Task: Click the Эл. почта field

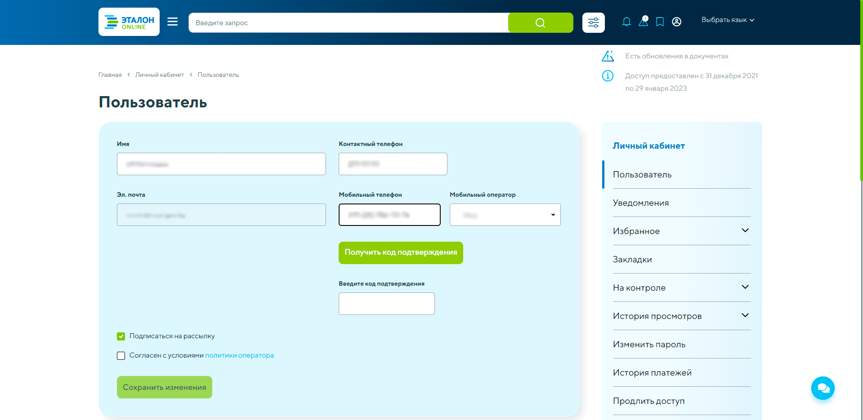Action: tap(221, 215)
